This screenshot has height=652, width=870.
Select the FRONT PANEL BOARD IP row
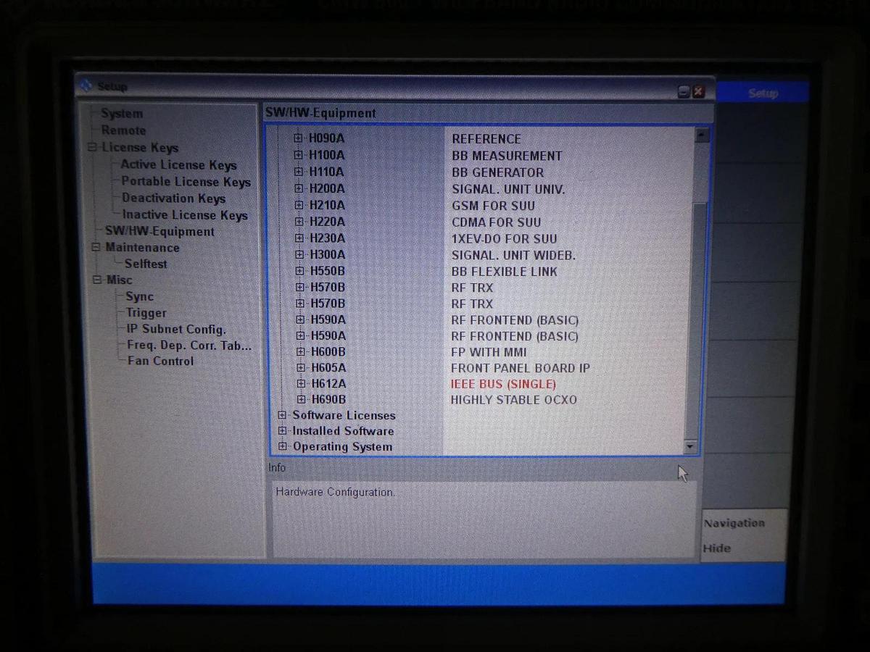pyautogui.click(x=521, y=368)
